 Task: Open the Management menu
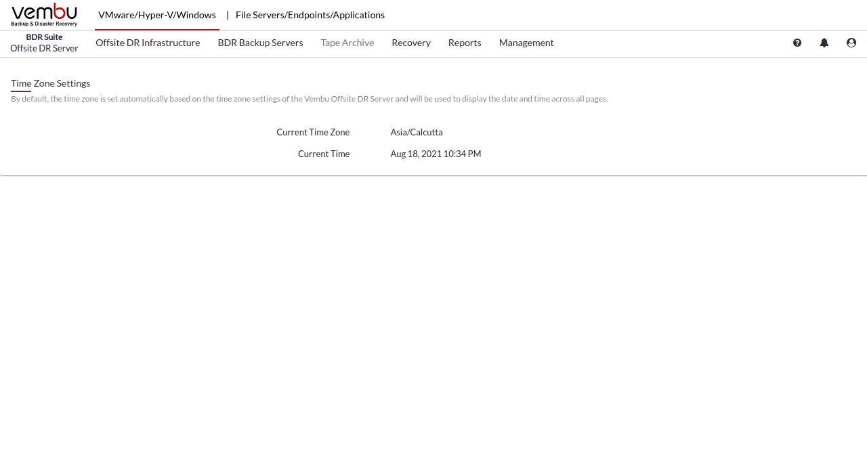[526, 43]
